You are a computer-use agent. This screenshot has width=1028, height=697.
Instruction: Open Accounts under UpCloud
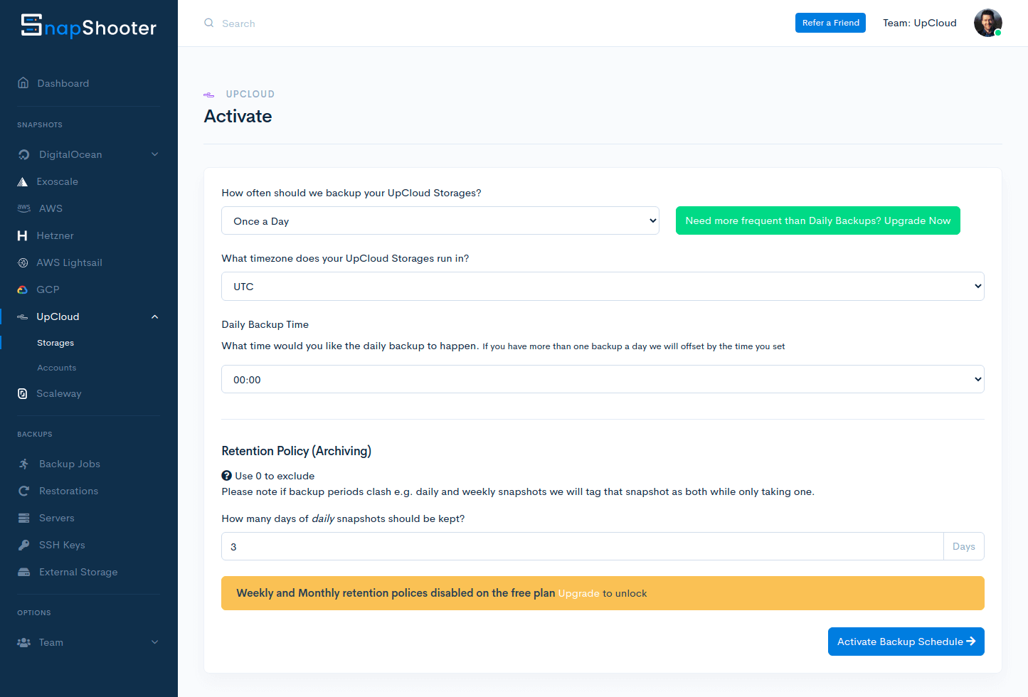(x=56, y=368)
